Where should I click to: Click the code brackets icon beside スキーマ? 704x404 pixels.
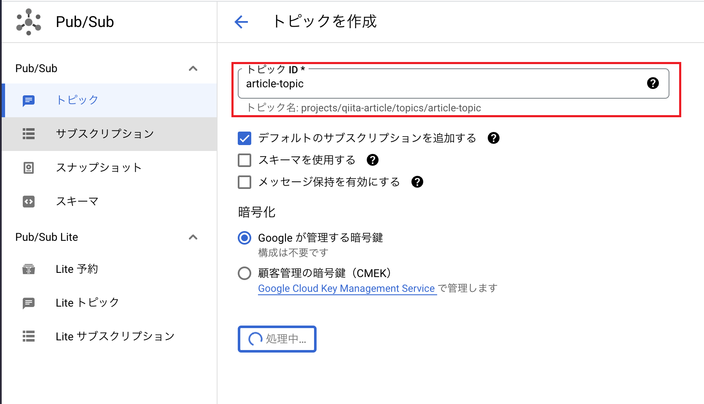click(x=28, y=201)
